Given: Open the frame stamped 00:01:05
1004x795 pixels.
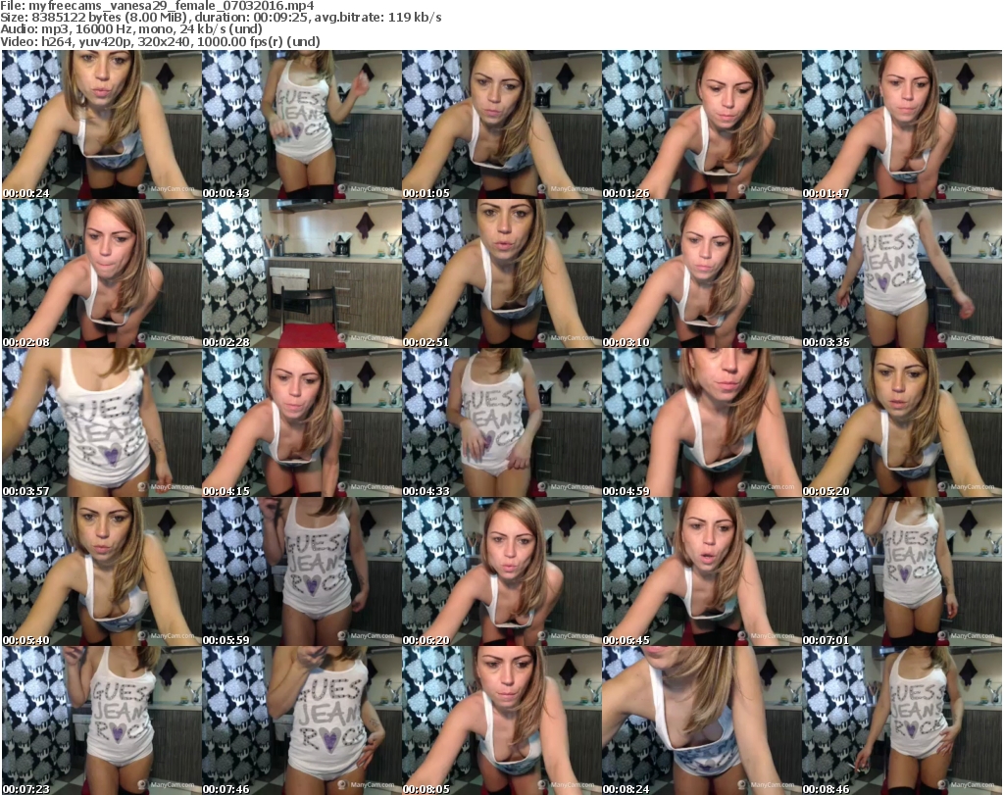Looking at the screenshot, I should pyautogui.click(x=501, y=124).
